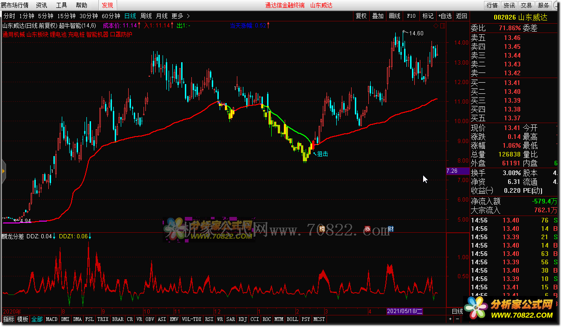The height and width of the screenshot is (327, 562).
Task: Click the 卖五 13.46 order row
Action: coord(514,38)
